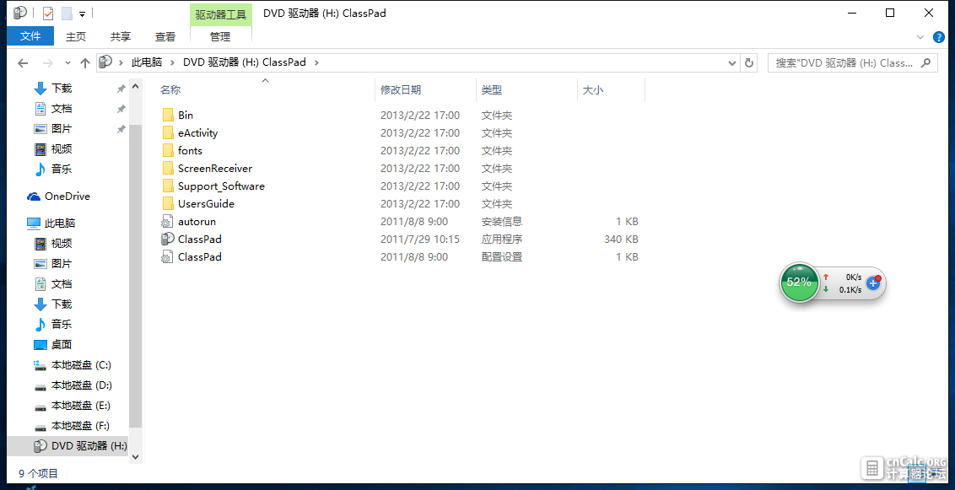The width and height of the screenshot is (955, 490).
Task: Select the ClassPad application icon
Action: (x=168, y=240)
